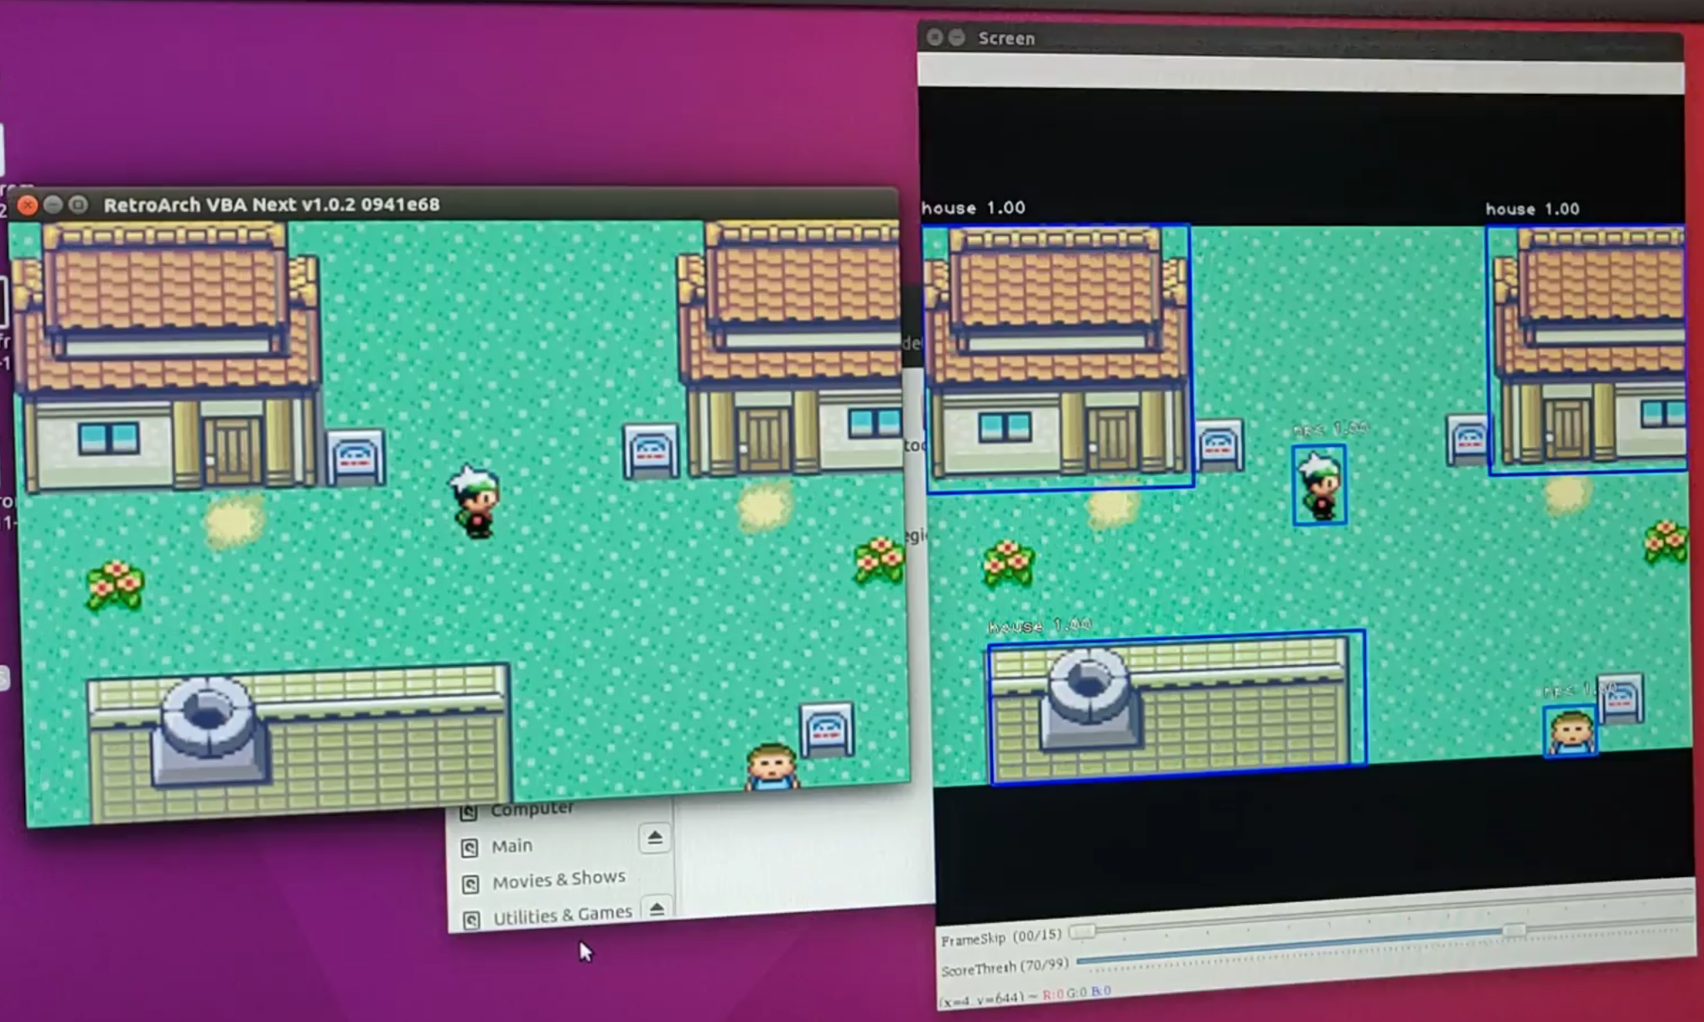The width and height of the screenshot is (1704, 1022).
Task: Eject the Main drive
Action: tap(655, 838)
